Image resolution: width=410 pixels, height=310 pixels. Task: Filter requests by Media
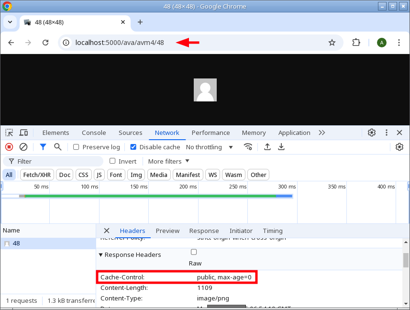[159, 175]
